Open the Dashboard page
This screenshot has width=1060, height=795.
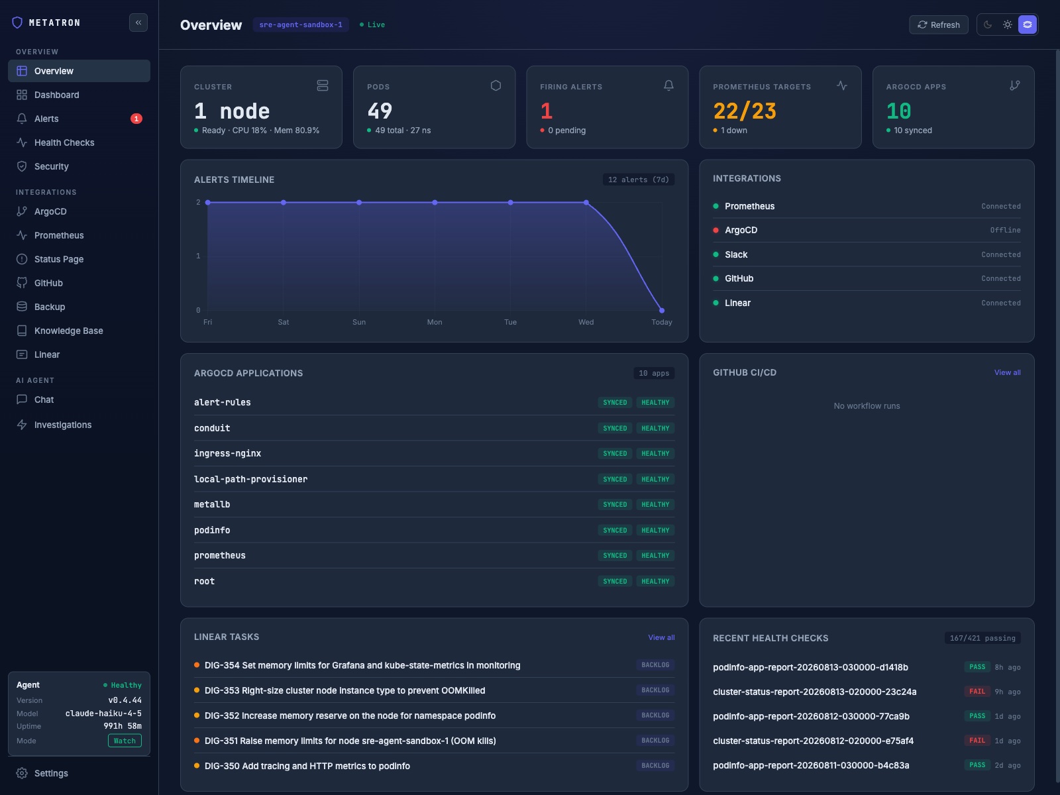[x=79, y=95]
